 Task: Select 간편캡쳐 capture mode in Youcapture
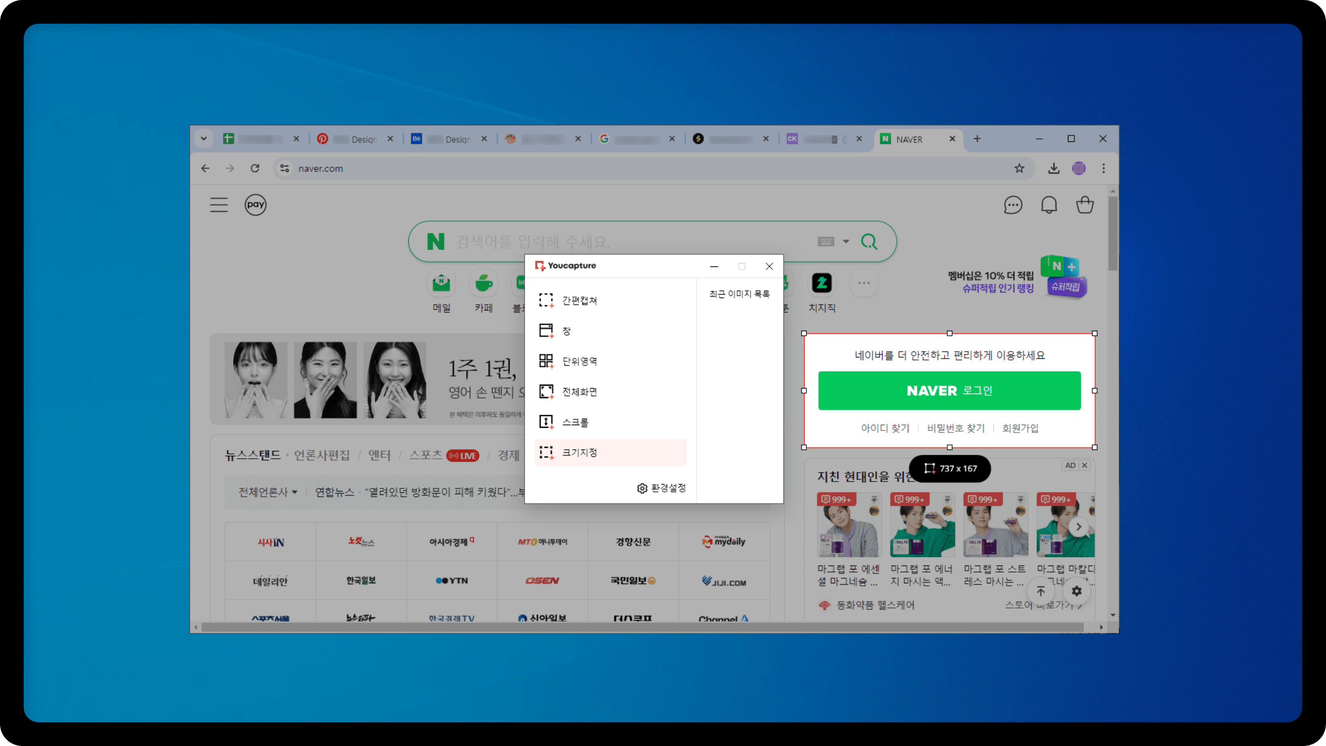611,300
